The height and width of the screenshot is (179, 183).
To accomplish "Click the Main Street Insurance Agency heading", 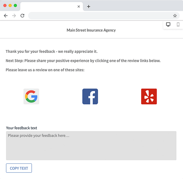I will 91,30.
